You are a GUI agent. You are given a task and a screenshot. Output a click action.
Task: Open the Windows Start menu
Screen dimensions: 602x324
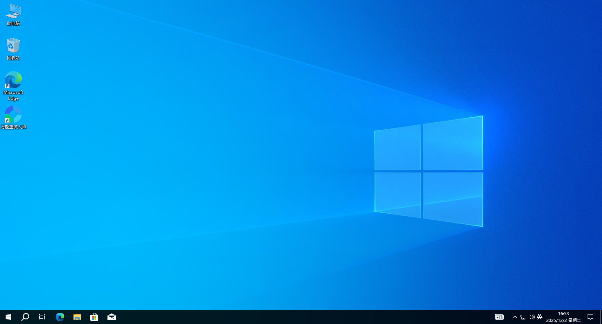(8, 317)
